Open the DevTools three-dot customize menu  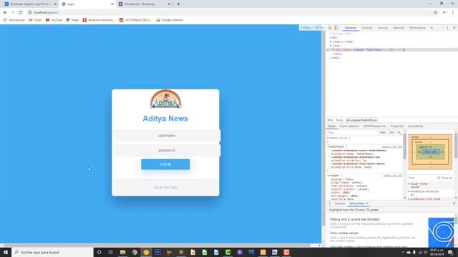[447, 28]
